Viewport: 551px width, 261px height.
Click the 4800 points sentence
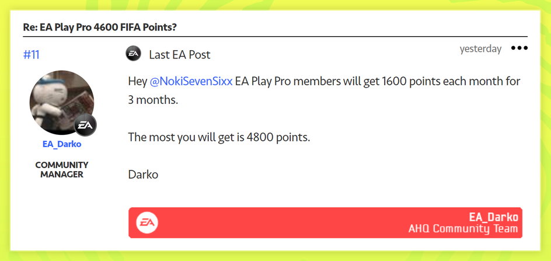coord(219,137)
